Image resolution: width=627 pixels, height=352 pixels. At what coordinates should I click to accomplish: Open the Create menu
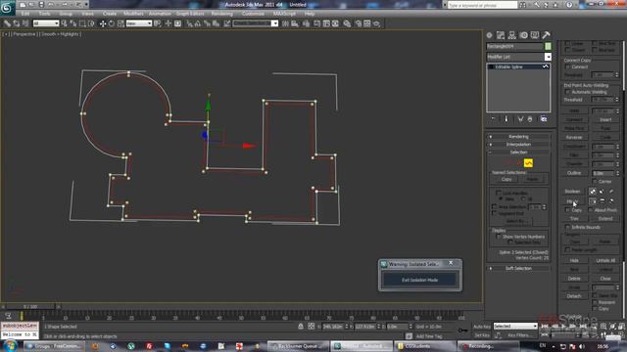coord(109,14)
